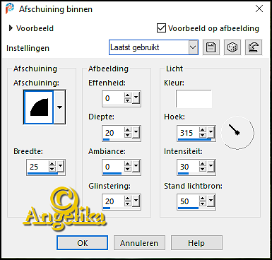Open the Glinstering slider popup arrow

pyautogui.click(x=136, y=201)
